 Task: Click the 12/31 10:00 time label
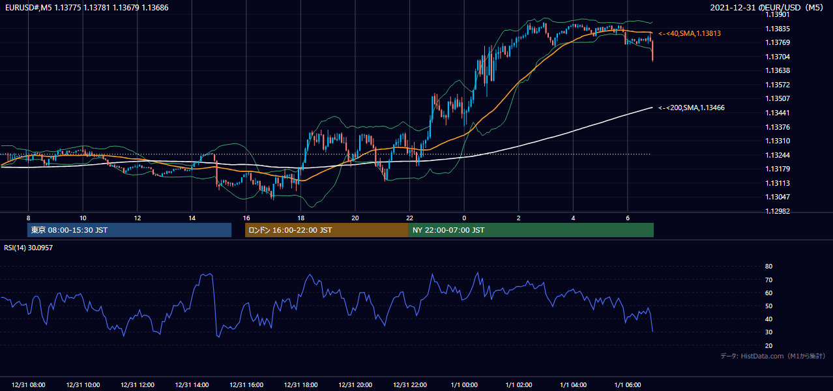click(83, 385)
